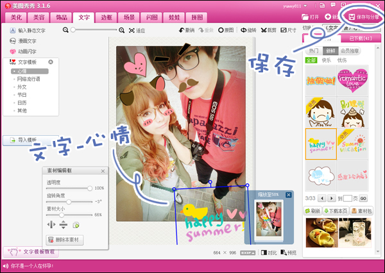Pick the Summer Vacation sticker
Viewport: 385px width, 273px height.
pos(352,144)
